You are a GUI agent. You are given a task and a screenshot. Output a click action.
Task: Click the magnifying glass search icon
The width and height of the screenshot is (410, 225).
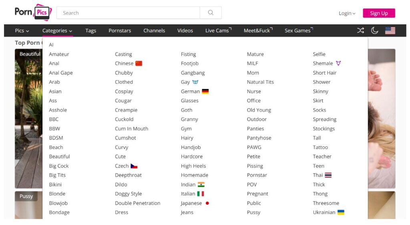(x=211, y=13)
